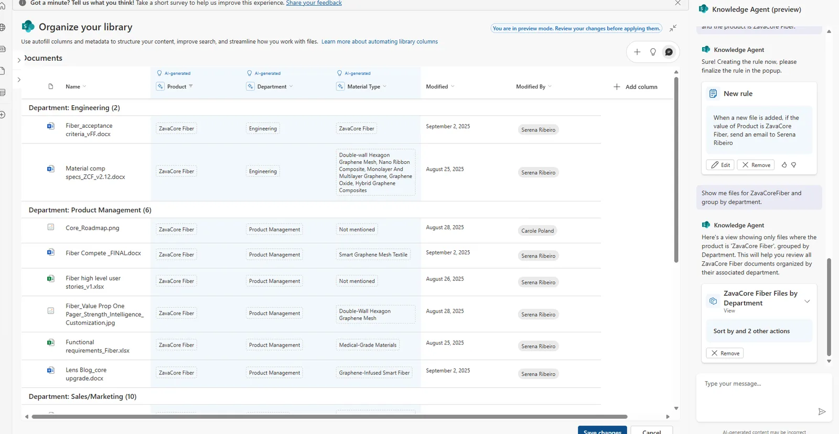Click the horizontal scrollbar of the document list
Viewport: 839px width, 434px height.
[x=329, y=417]
